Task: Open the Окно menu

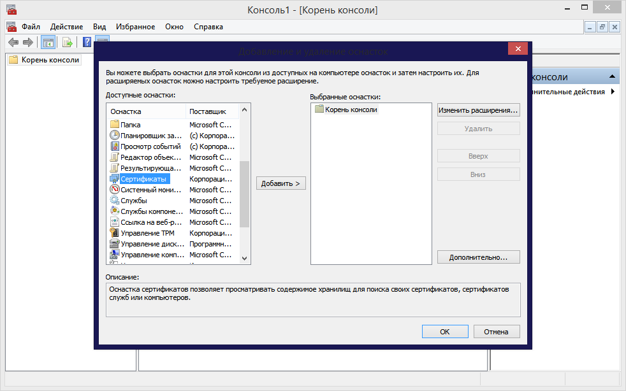Action: (175, 27)
